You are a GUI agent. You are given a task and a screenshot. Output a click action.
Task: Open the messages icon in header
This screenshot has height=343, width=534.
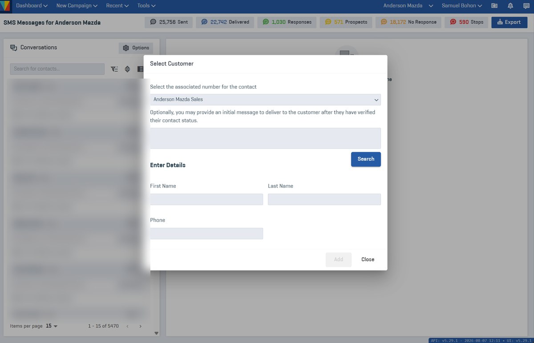526,6
